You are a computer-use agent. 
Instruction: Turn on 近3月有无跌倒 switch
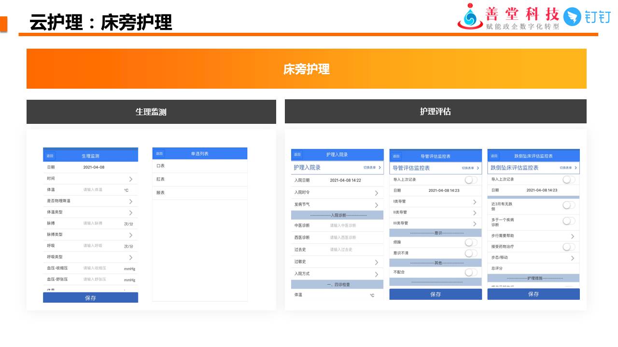pyautogui.click(x=569, y=205)
